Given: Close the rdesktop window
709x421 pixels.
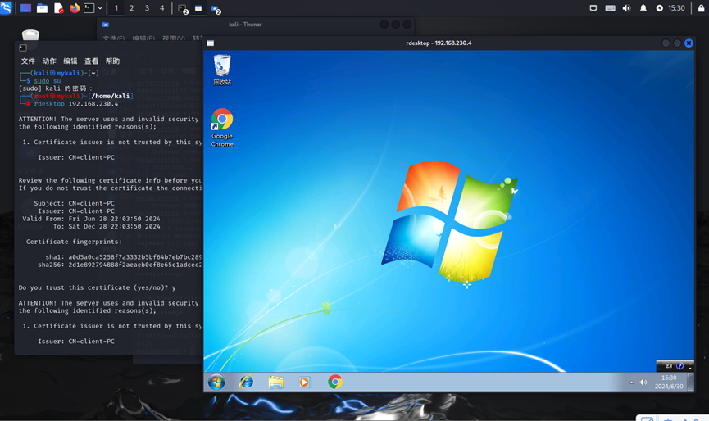Looking at the screenshot, I should tap(689, 43).
